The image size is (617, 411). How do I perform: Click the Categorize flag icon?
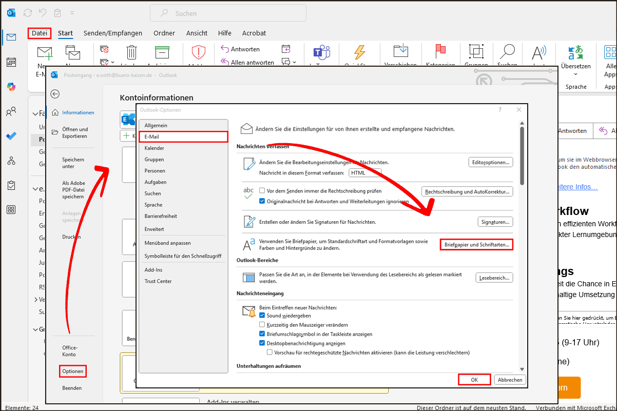pyautogui.click(x=440, y=52)
